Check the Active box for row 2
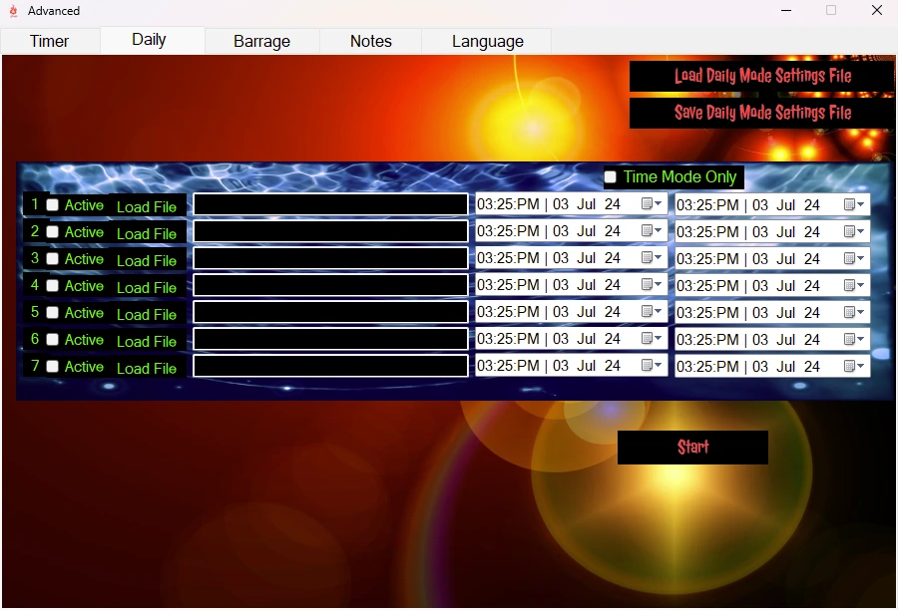The image size is (898, 610). click(52, 232)
